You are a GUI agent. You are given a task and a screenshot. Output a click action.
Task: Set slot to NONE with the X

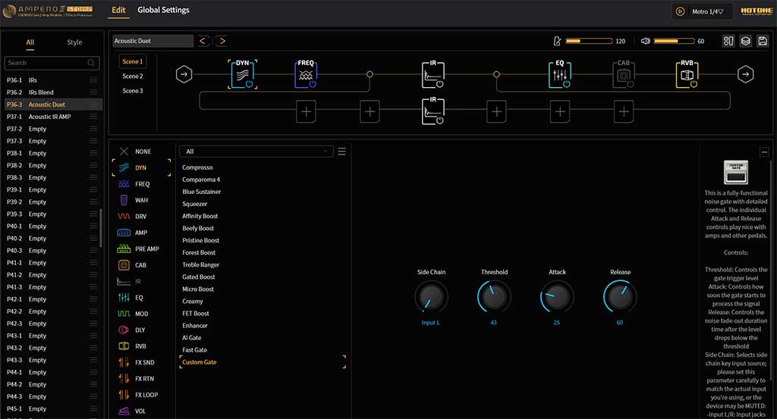[x=124, y=152]
